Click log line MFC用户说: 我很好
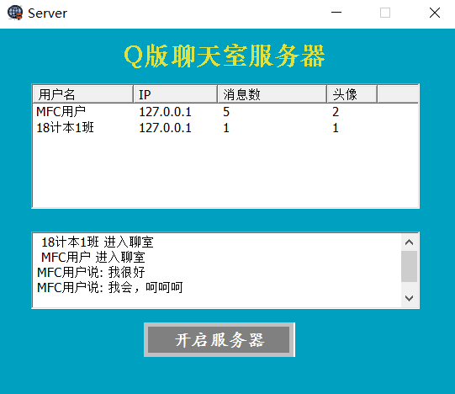Viewport: 455px width, 394px height. [91, 273]
